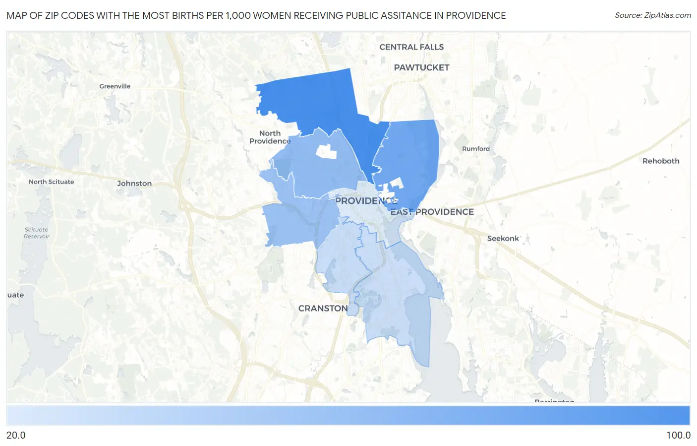This screenshot has height=446, width=697.
Task: Click the PROVIDENCE city label
Action: click(x=366, y=201)
